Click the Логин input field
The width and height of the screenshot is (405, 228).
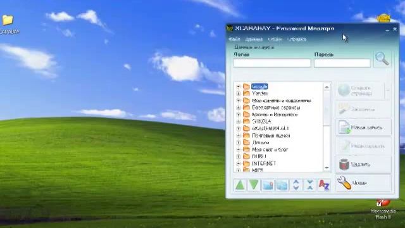click(271, 63)
